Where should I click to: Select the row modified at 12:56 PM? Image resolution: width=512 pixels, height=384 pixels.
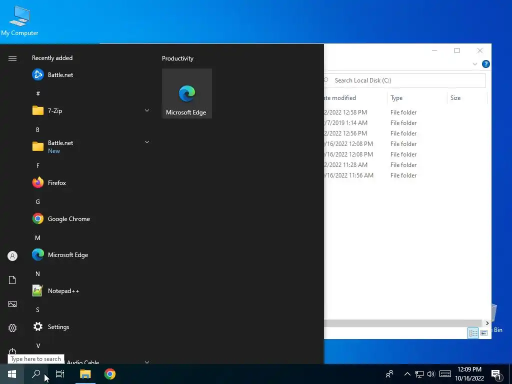click(x=405, y=133)
